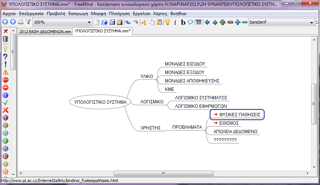Screen dimensions: 320x185
Task: Open the Βοήθεια menu
Action: [x=178, y=14]
